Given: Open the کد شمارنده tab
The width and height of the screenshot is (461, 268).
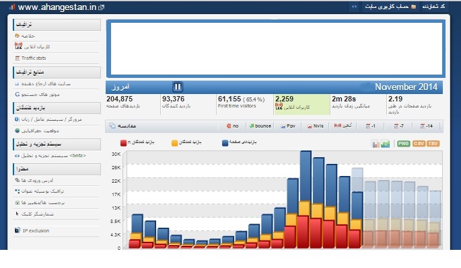Looking at the screenshot, I should pos(433,7).
